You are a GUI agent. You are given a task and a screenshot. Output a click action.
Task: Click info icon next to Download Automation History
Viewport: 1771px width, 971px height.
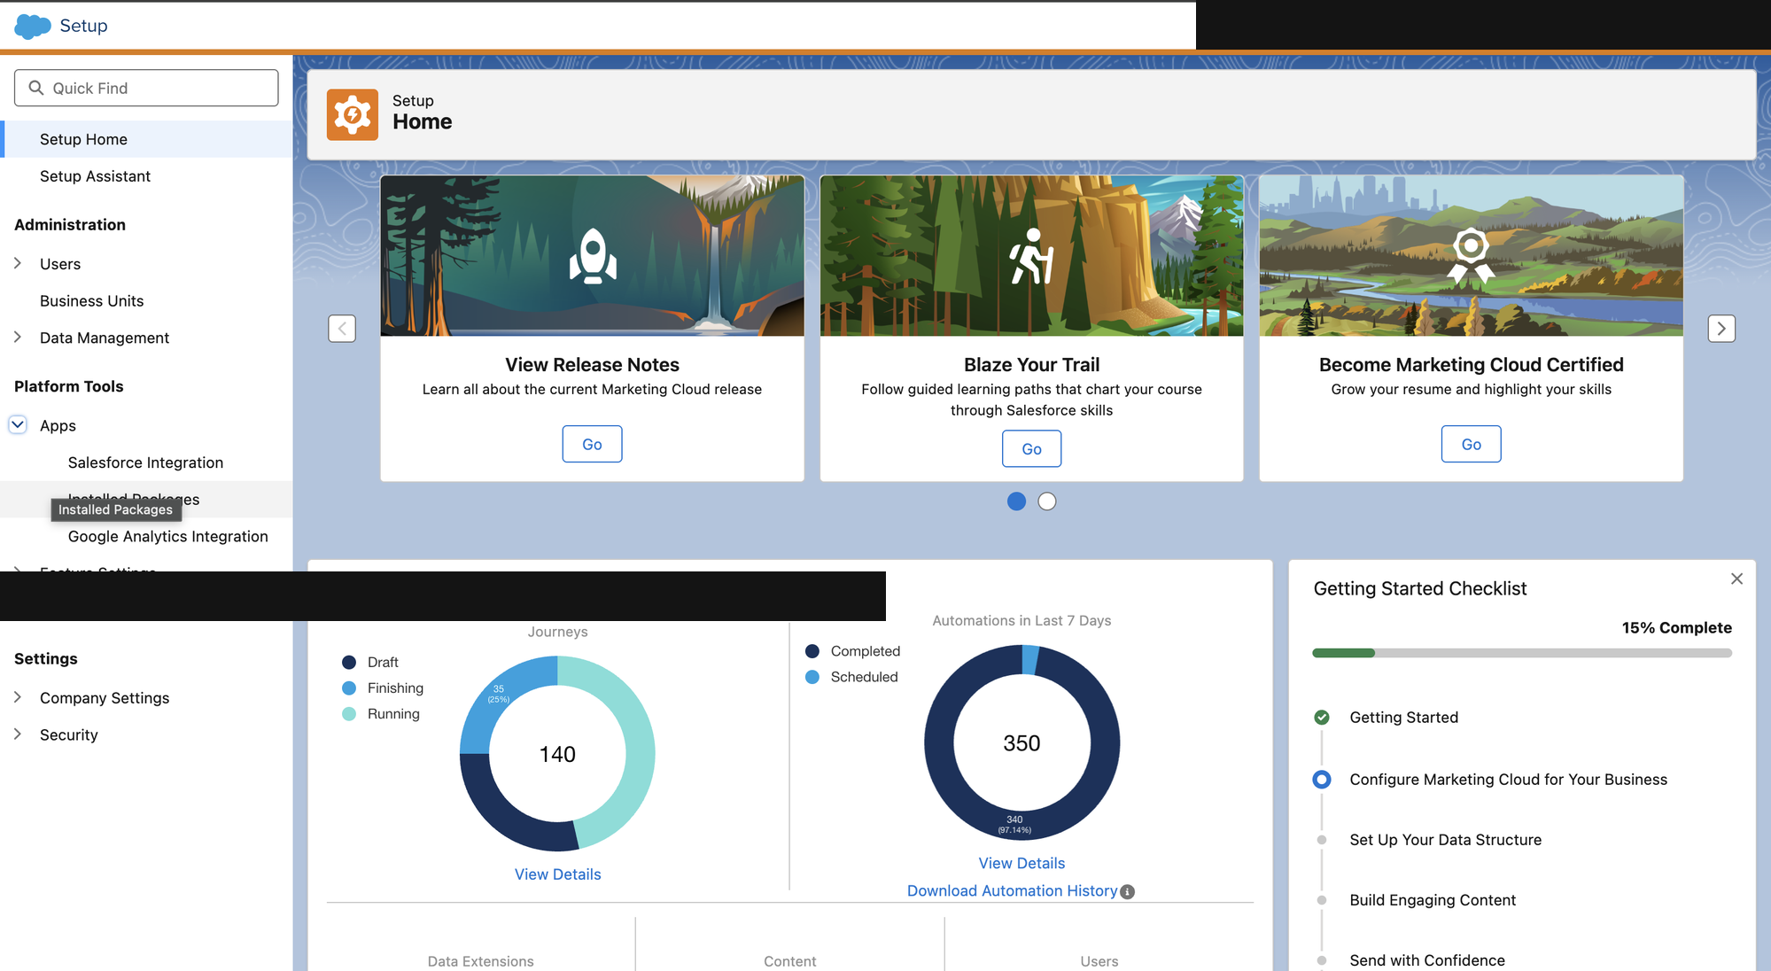tap(1127, 892)
